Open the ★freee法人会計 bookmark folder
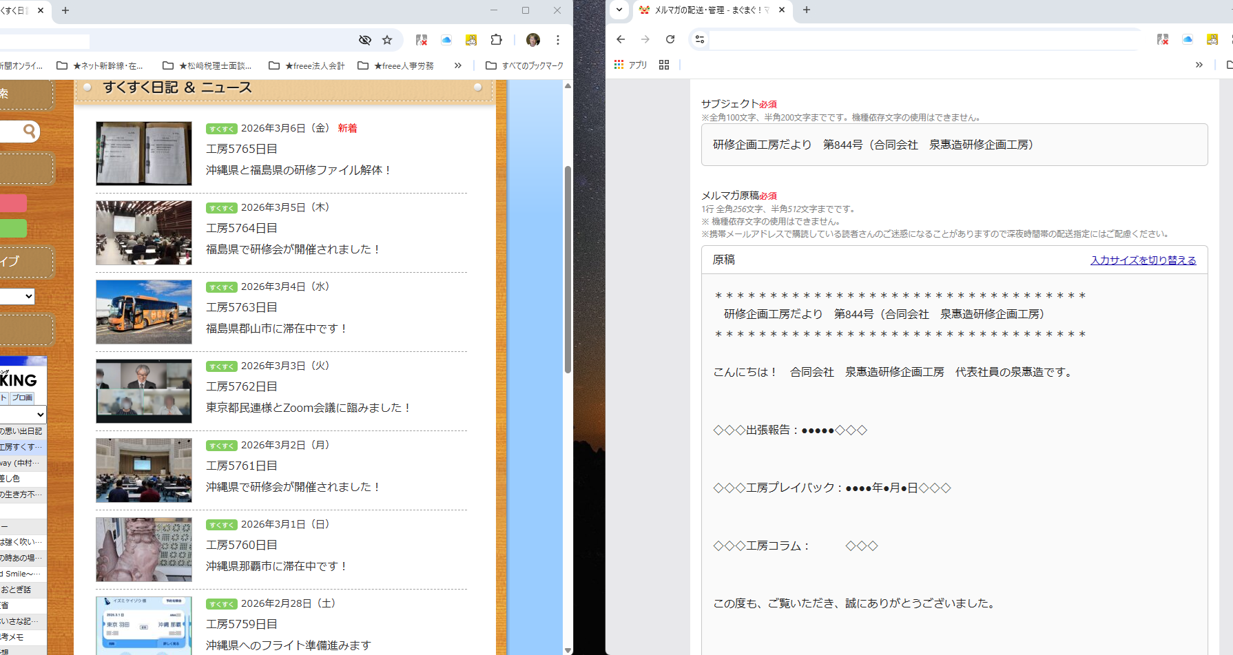This screenshot has width=1233, height=655. click(307, 65)
